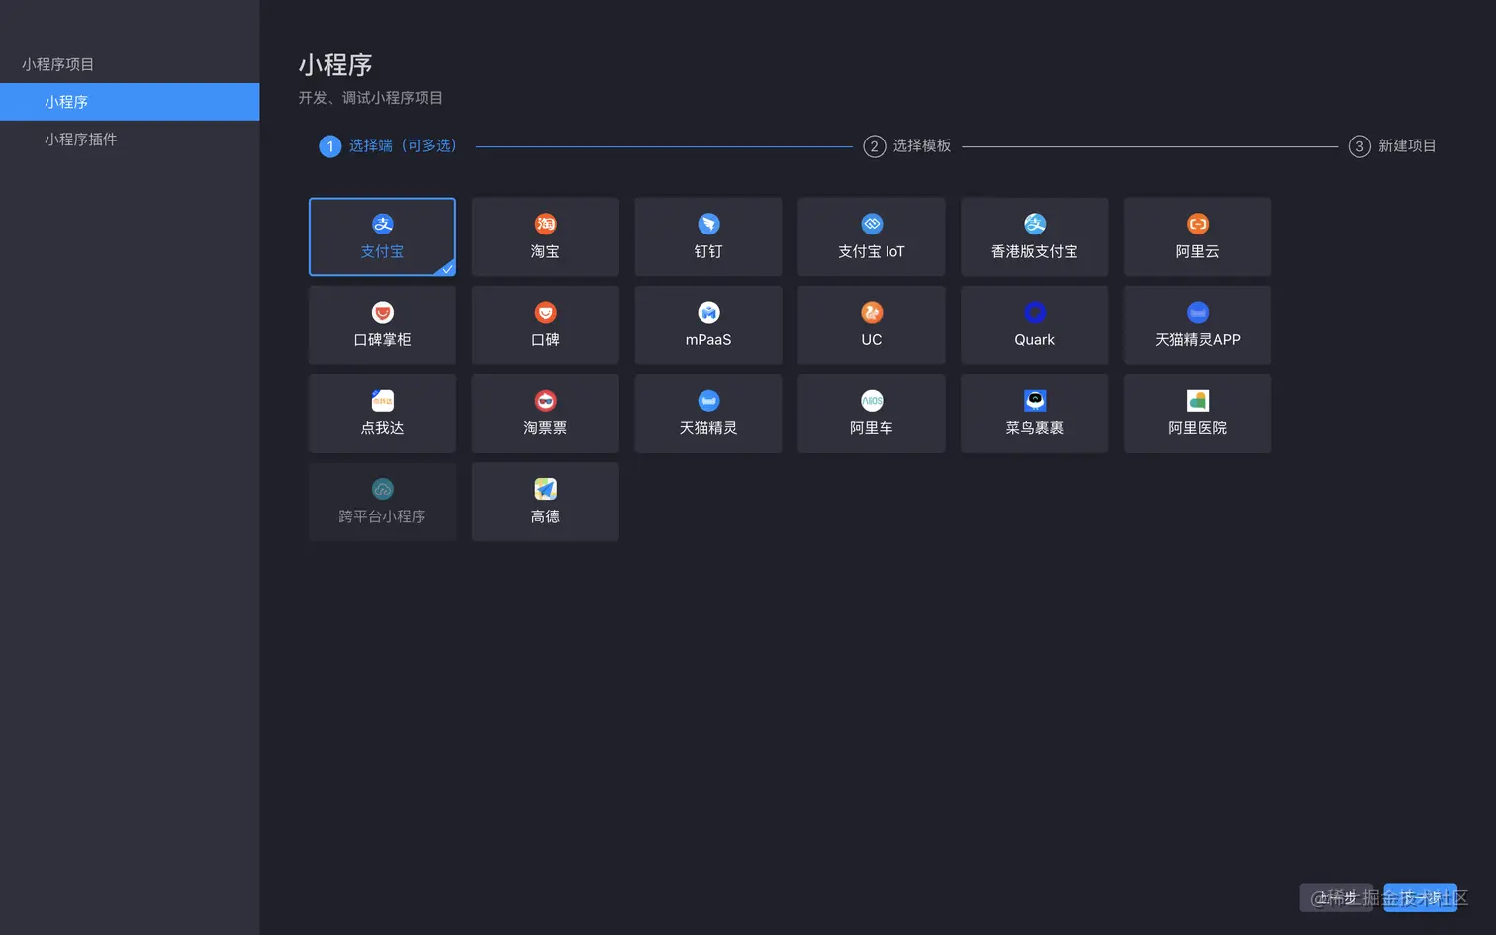The height and width of the screenshot is (935, 1496).
Task: Choose the UC browser platform icon
Action: (872, 313)
